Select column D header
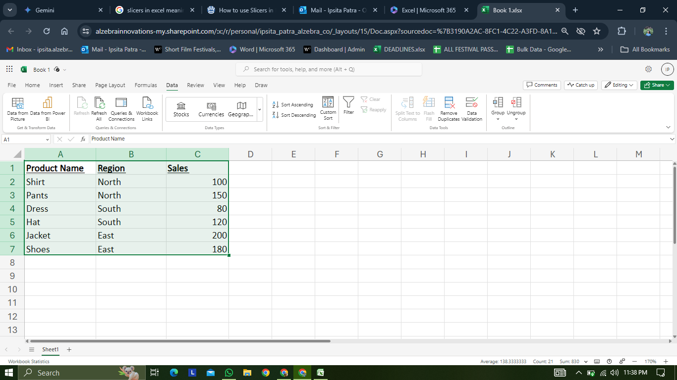The image size is (677, 380). pos(250,154)
